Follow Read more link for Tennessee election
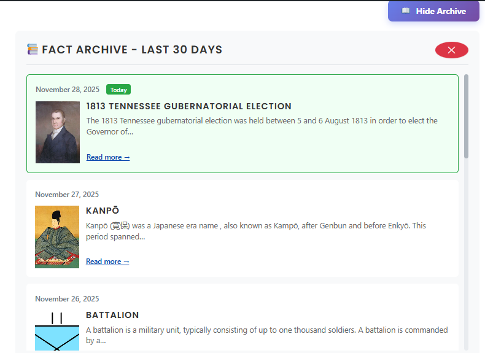Viewport: 485px width, 353px height. tap(108, 157)
